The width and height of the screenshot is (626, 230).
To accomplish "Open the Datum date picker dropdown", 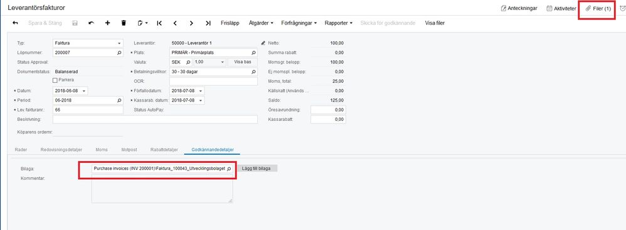I will (x=84, y=91).
